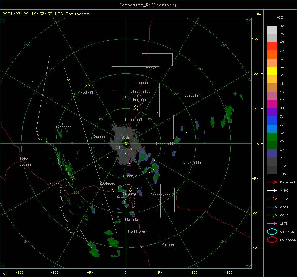This screenshot has width=297, height=277.
Task: Click the Sundre town label
Action: click(100, 136)
